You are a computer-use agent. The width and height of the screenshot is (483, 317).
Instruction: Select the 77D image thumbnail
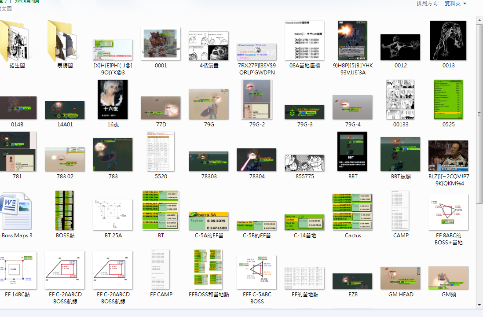click(161, 108)
